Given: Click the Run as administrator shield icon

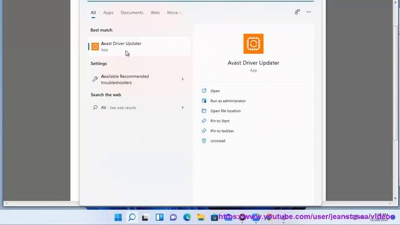Looking at the screenshot, I should 204,101.
